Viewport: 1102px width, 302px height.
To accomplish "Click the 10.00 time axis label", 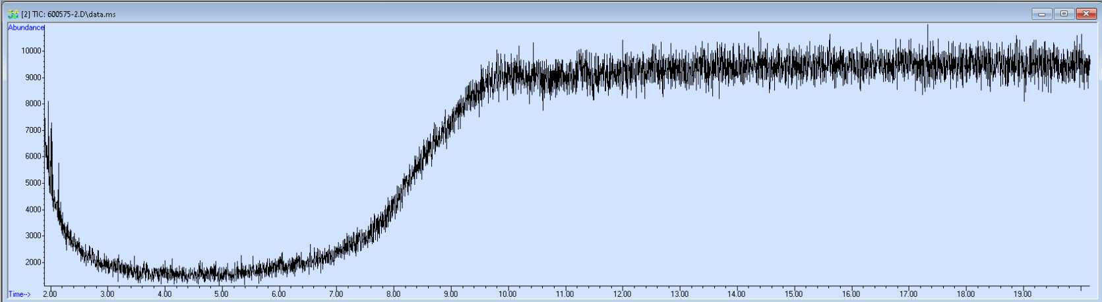I will tap(507, 294).
